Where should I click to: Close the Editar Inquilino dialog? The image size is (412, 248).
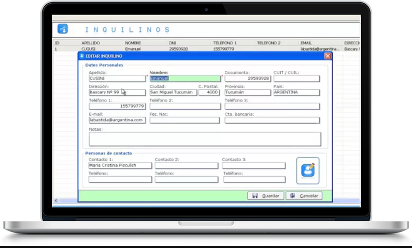(328, 56)
